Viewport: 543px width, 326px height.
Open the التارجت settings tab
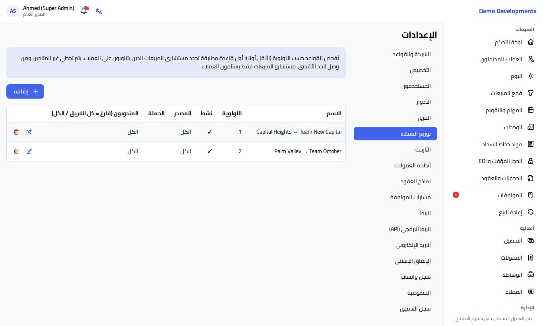(396, 149)
